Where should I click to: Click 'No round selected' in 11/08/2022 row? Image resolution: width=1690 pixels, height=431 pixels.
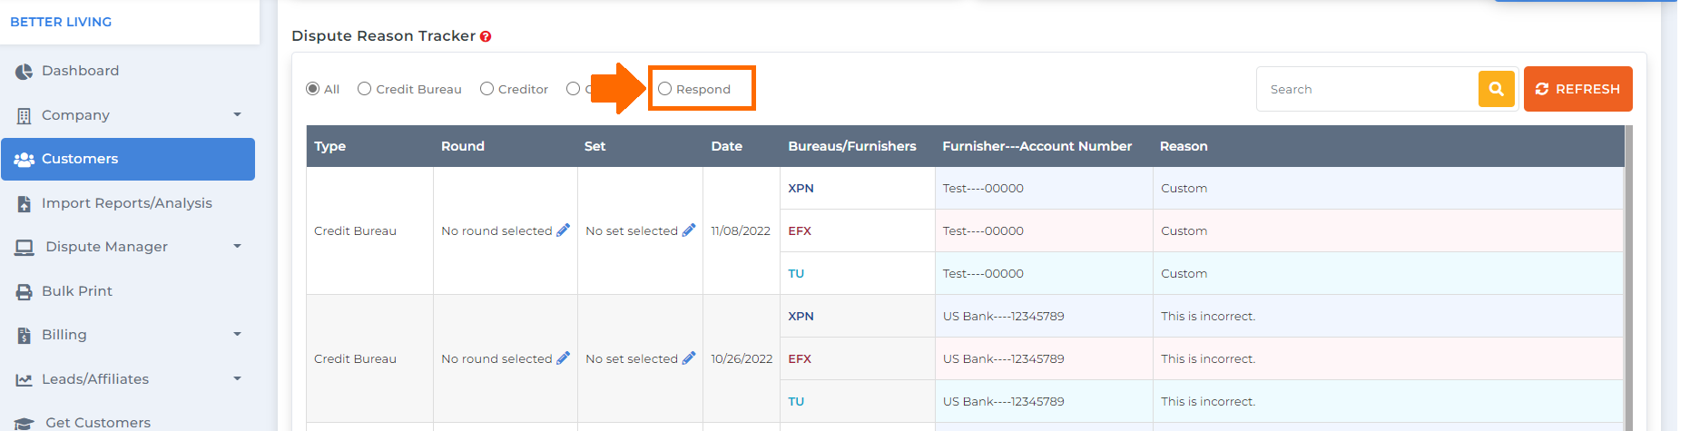click(x=496, y=231)
